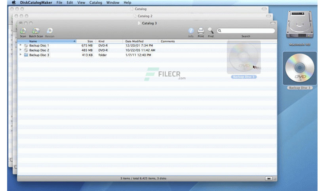
Task: Click the DVD-R kind cell of Backup Disc 1
Action: (103, 45)
